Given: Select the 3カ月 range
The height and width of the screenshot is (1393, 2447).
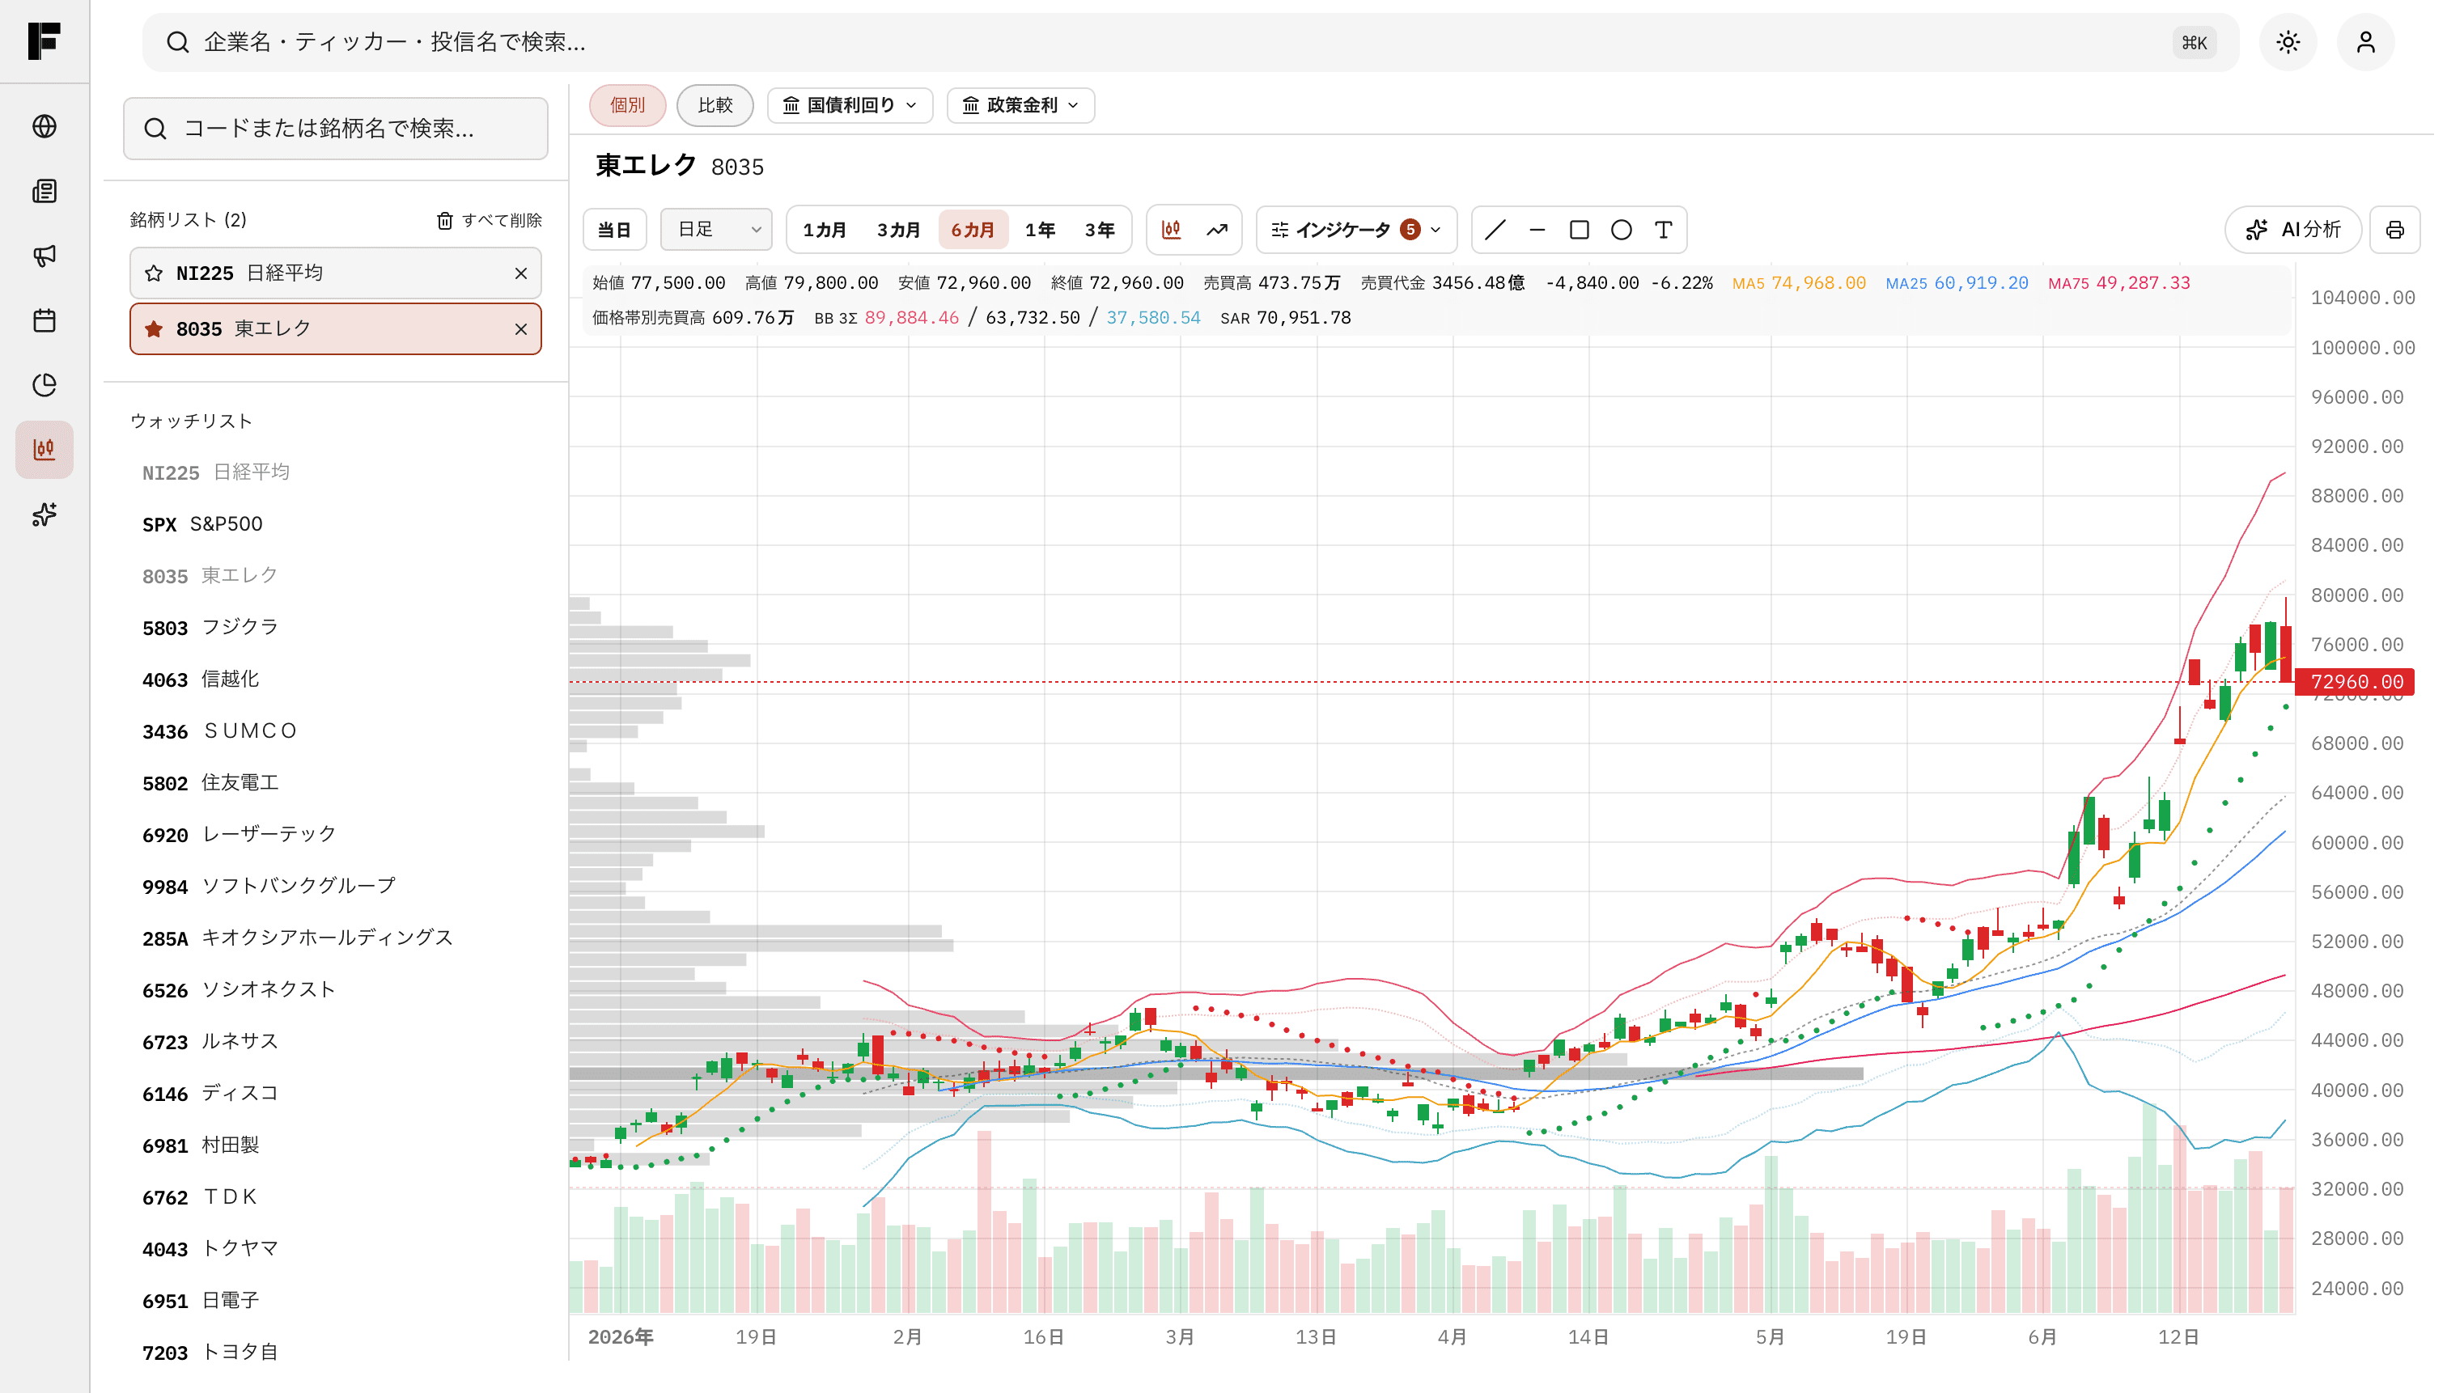Looking at the screenshot, I should [x=897, y=230].
